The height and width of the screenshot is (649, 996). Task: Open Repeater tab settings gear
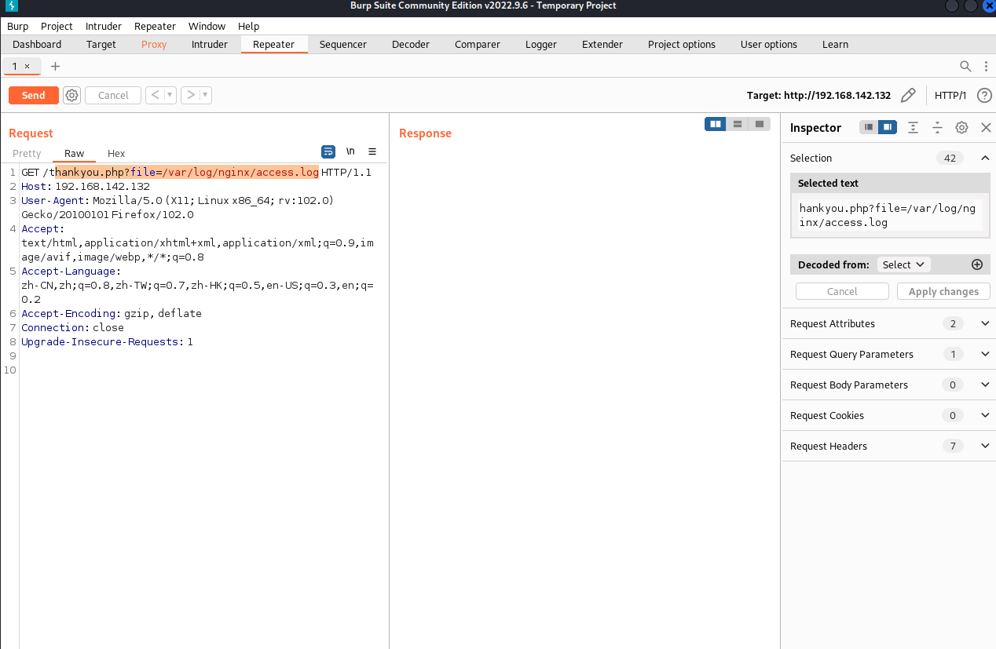point(71,95)
